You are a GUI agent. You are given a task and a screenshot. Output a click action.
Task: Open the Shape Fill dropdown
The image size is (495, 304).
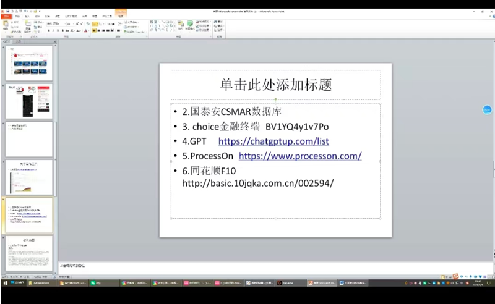(204, 22)
